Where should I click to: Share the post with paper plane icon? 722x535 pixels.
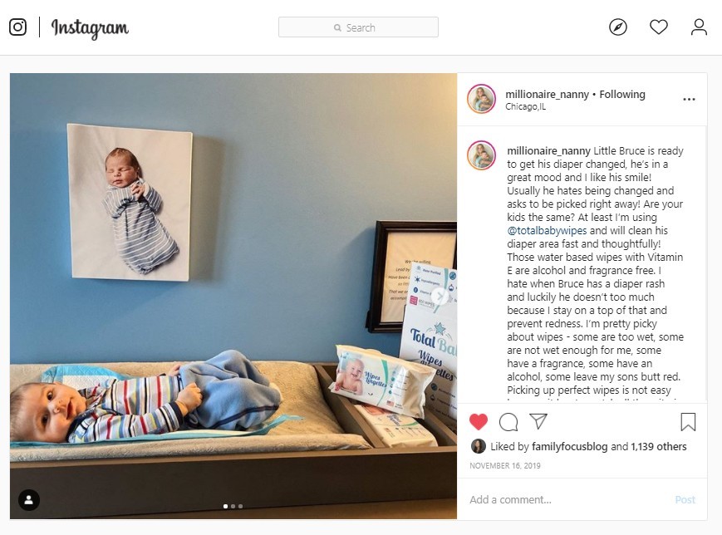pyautogui.click(x=538, y=421)
